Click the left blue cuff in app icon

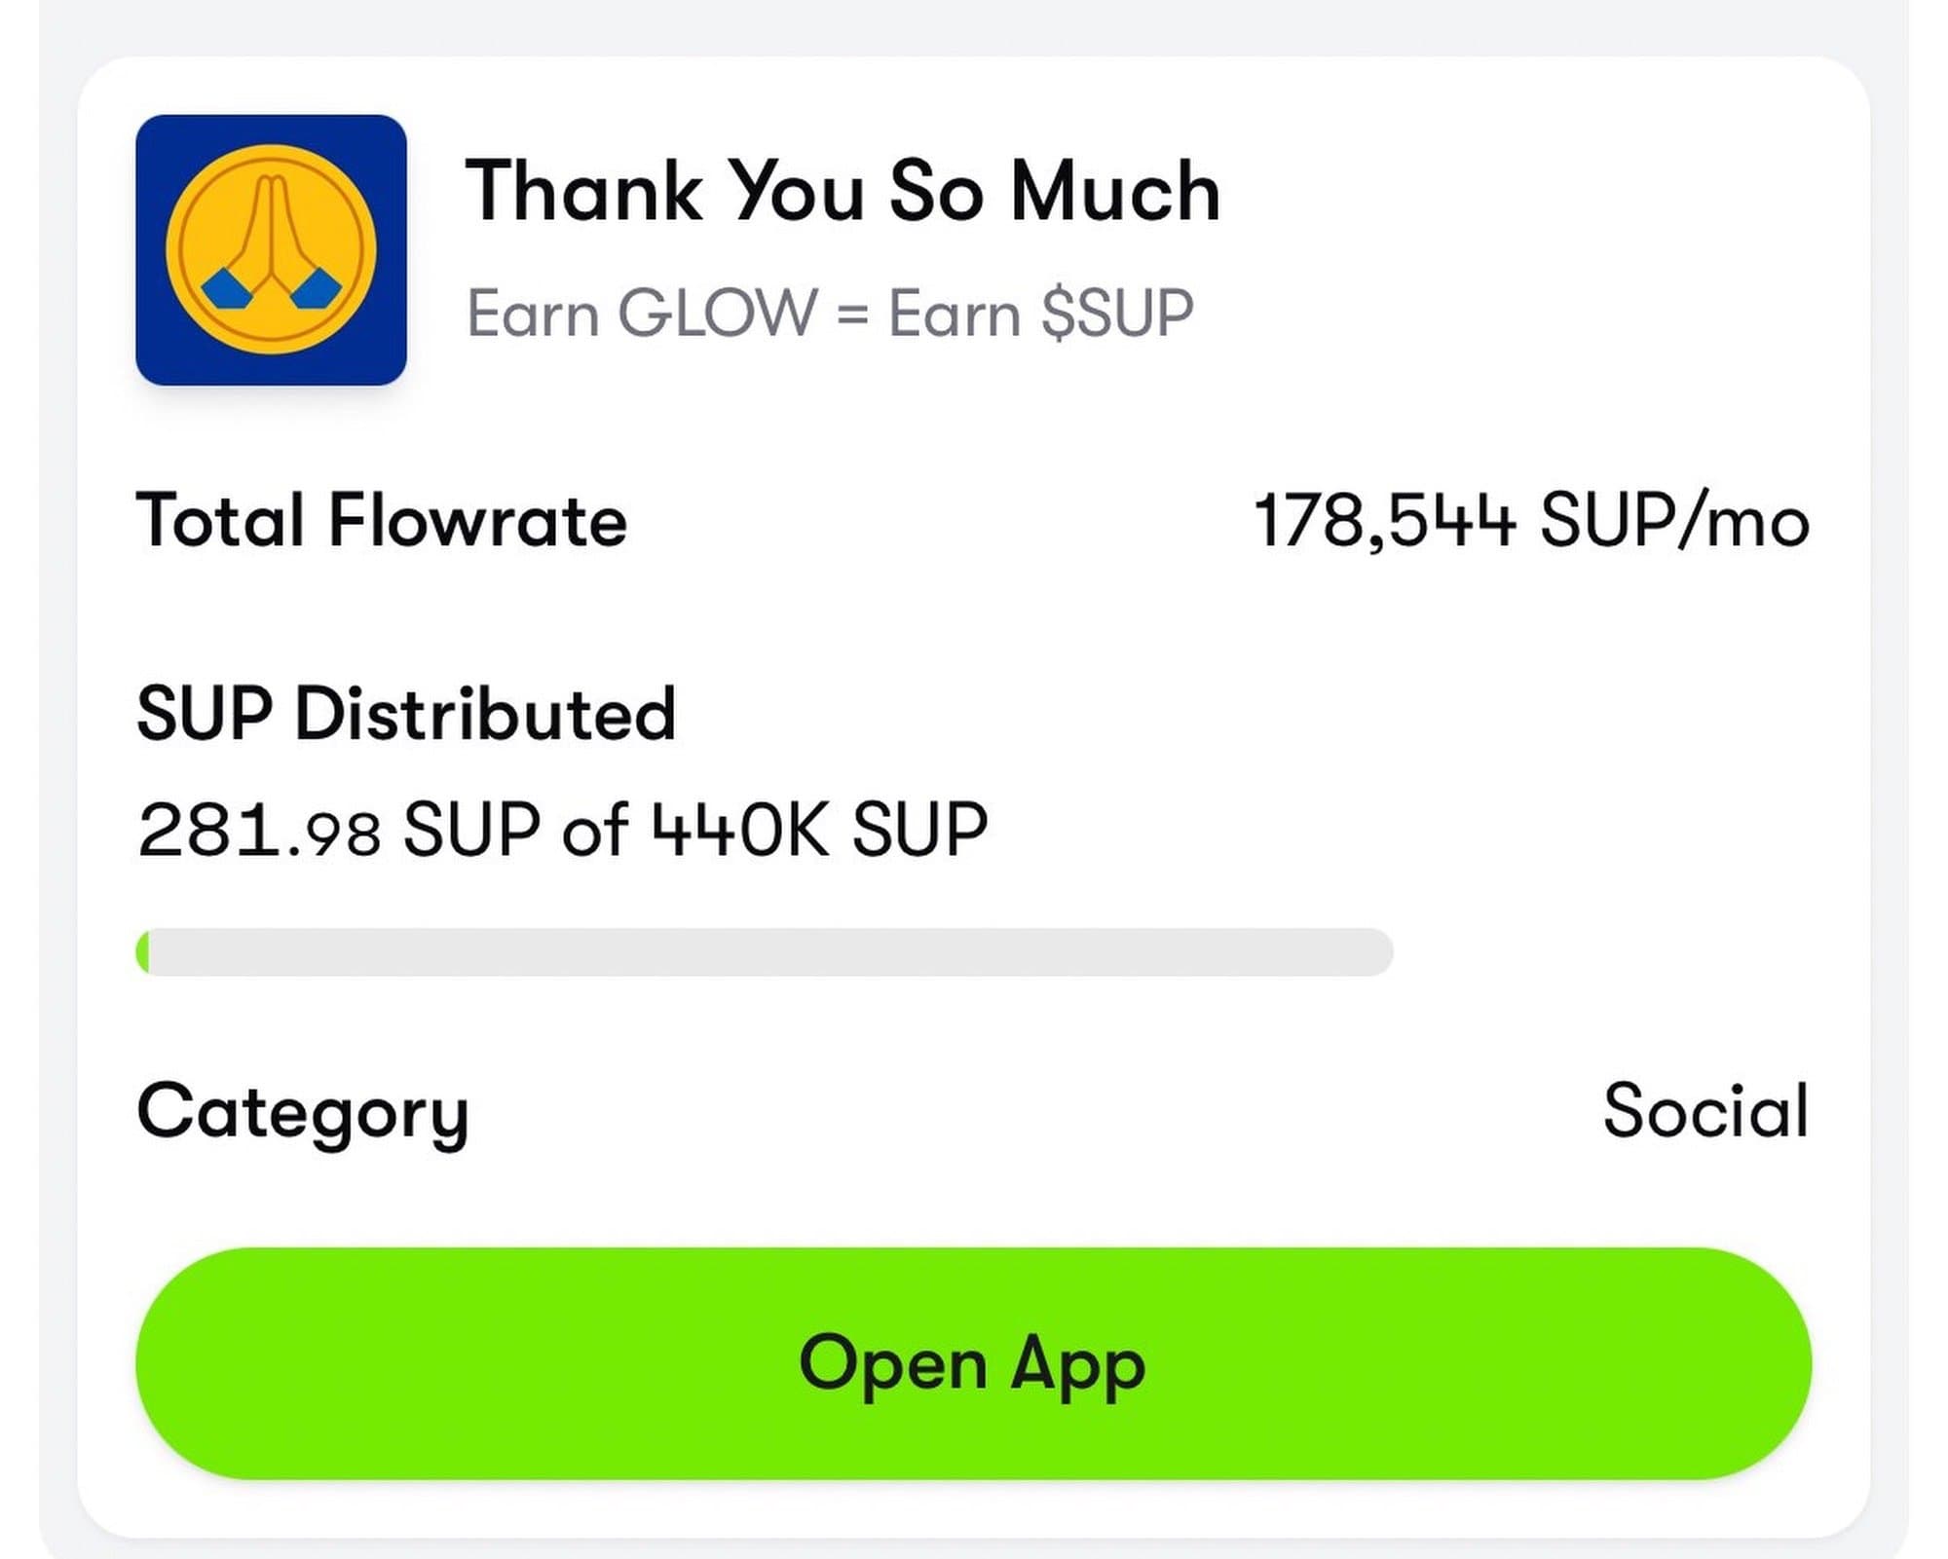[223, 289]
